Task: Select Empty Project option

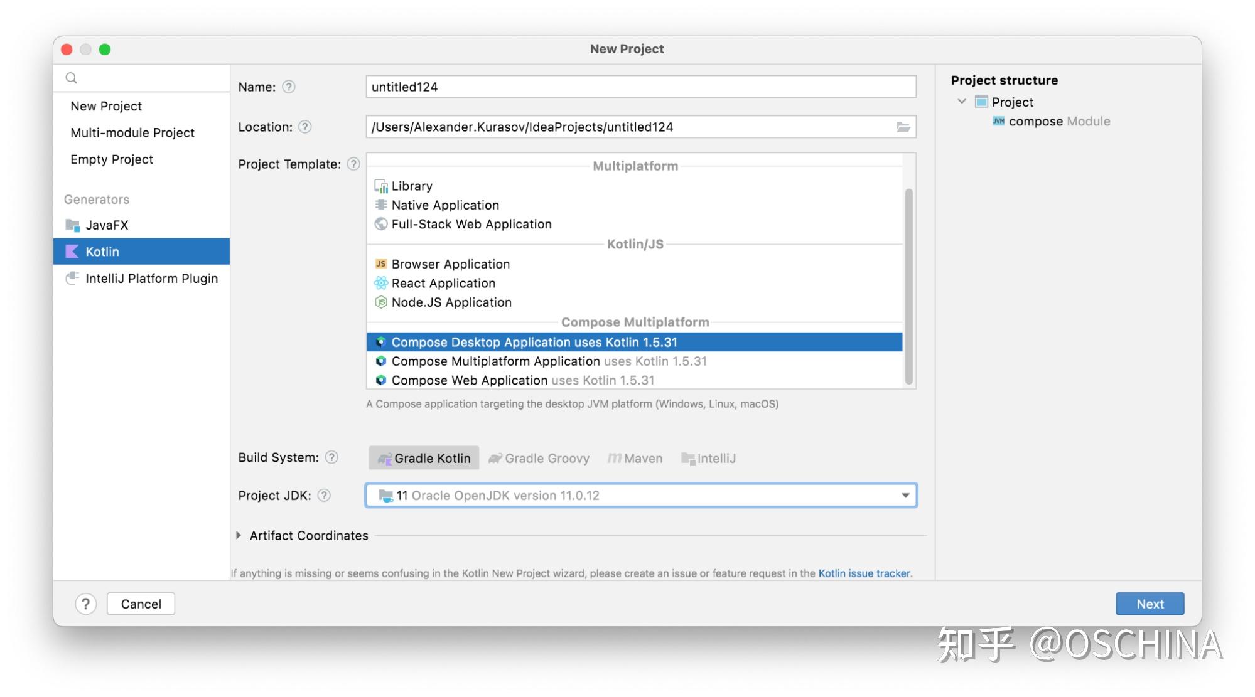Action: pyautogui.click(x=112, y=159)
